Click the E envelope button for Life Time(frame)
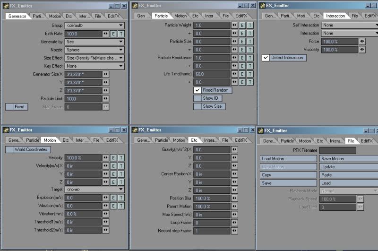Image resolution: width=378 pixels, height=251 pixels. click(242, 74)
